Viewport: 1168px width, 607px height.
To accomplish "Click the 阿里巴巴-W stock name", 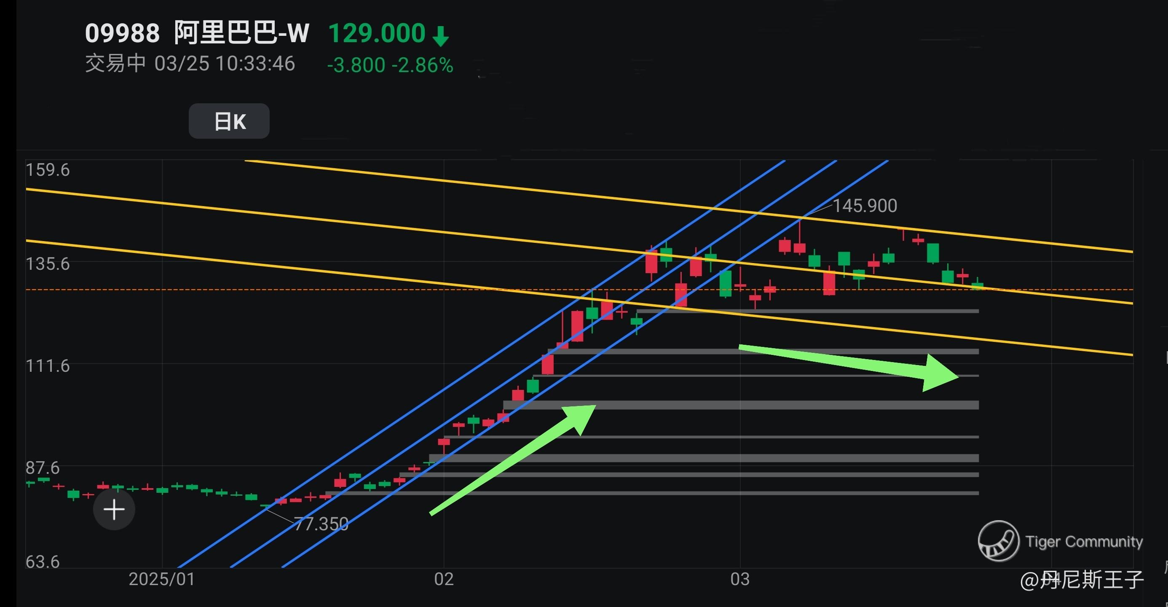I will [x=242, y=34].
